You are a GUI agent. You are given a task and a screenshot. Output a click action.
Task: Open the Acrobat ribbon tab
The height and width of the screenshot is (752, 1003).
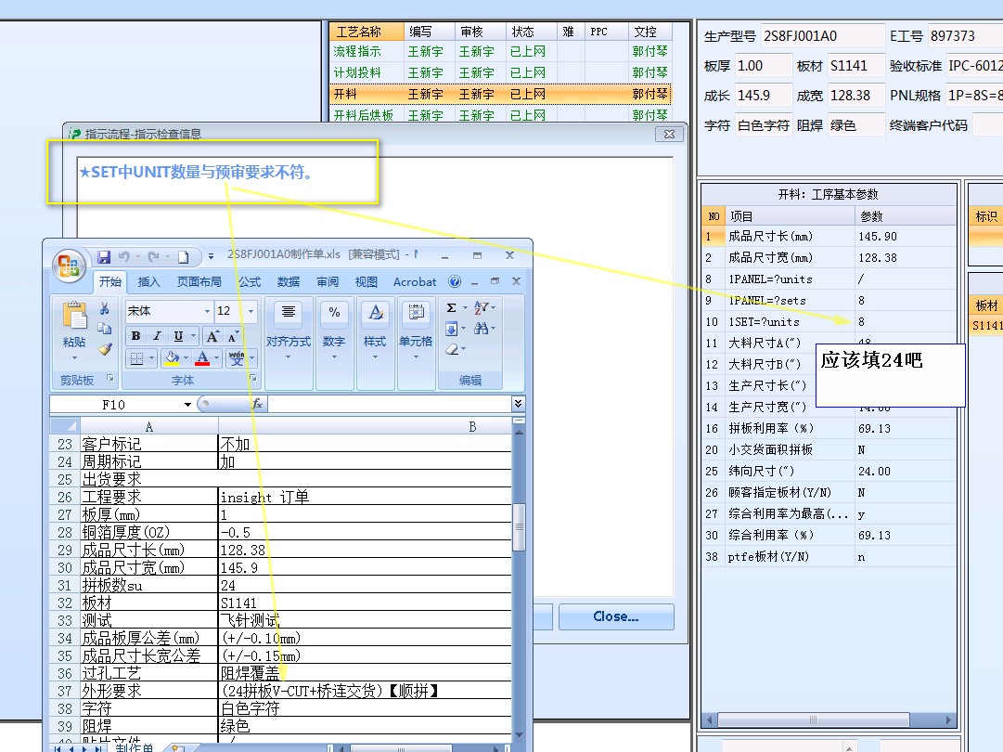pyautogui.click(x=415, y=281)
